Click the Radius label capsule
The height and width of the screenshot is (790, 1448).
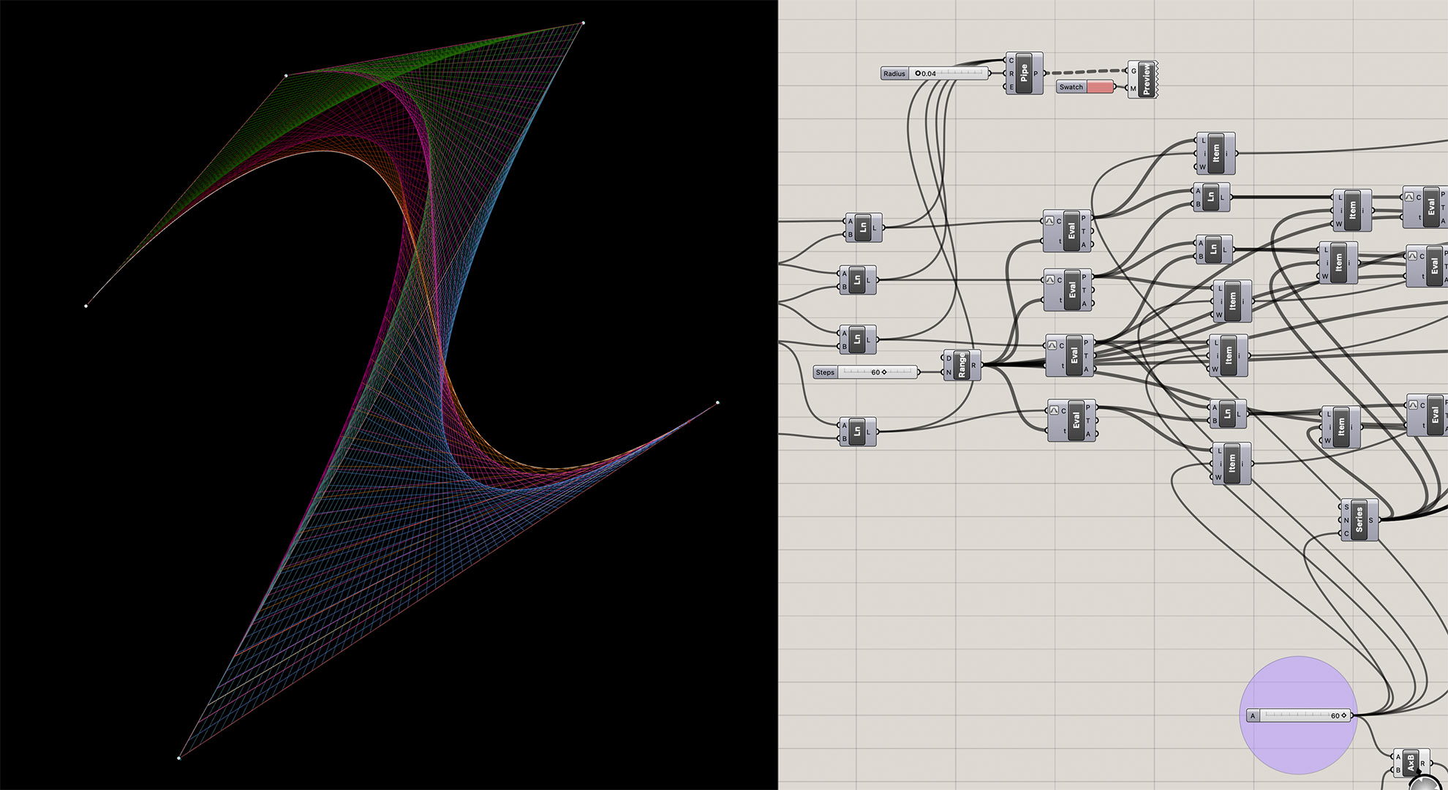point(894,74)
